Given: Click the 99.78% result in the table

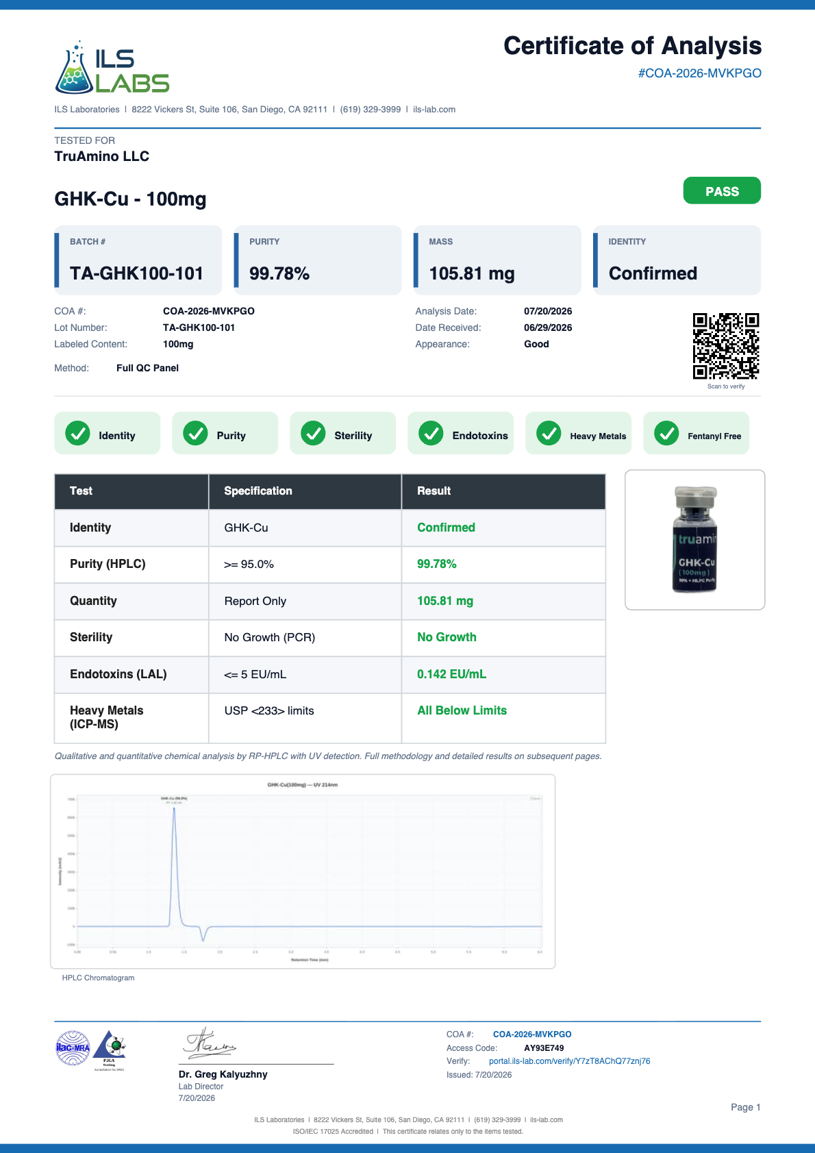Looking at the screenshot, I should 437,564.
